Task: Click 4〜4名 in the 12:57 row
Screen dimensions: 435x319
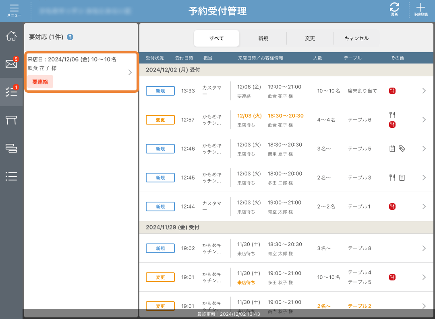Action: (326, 120)
